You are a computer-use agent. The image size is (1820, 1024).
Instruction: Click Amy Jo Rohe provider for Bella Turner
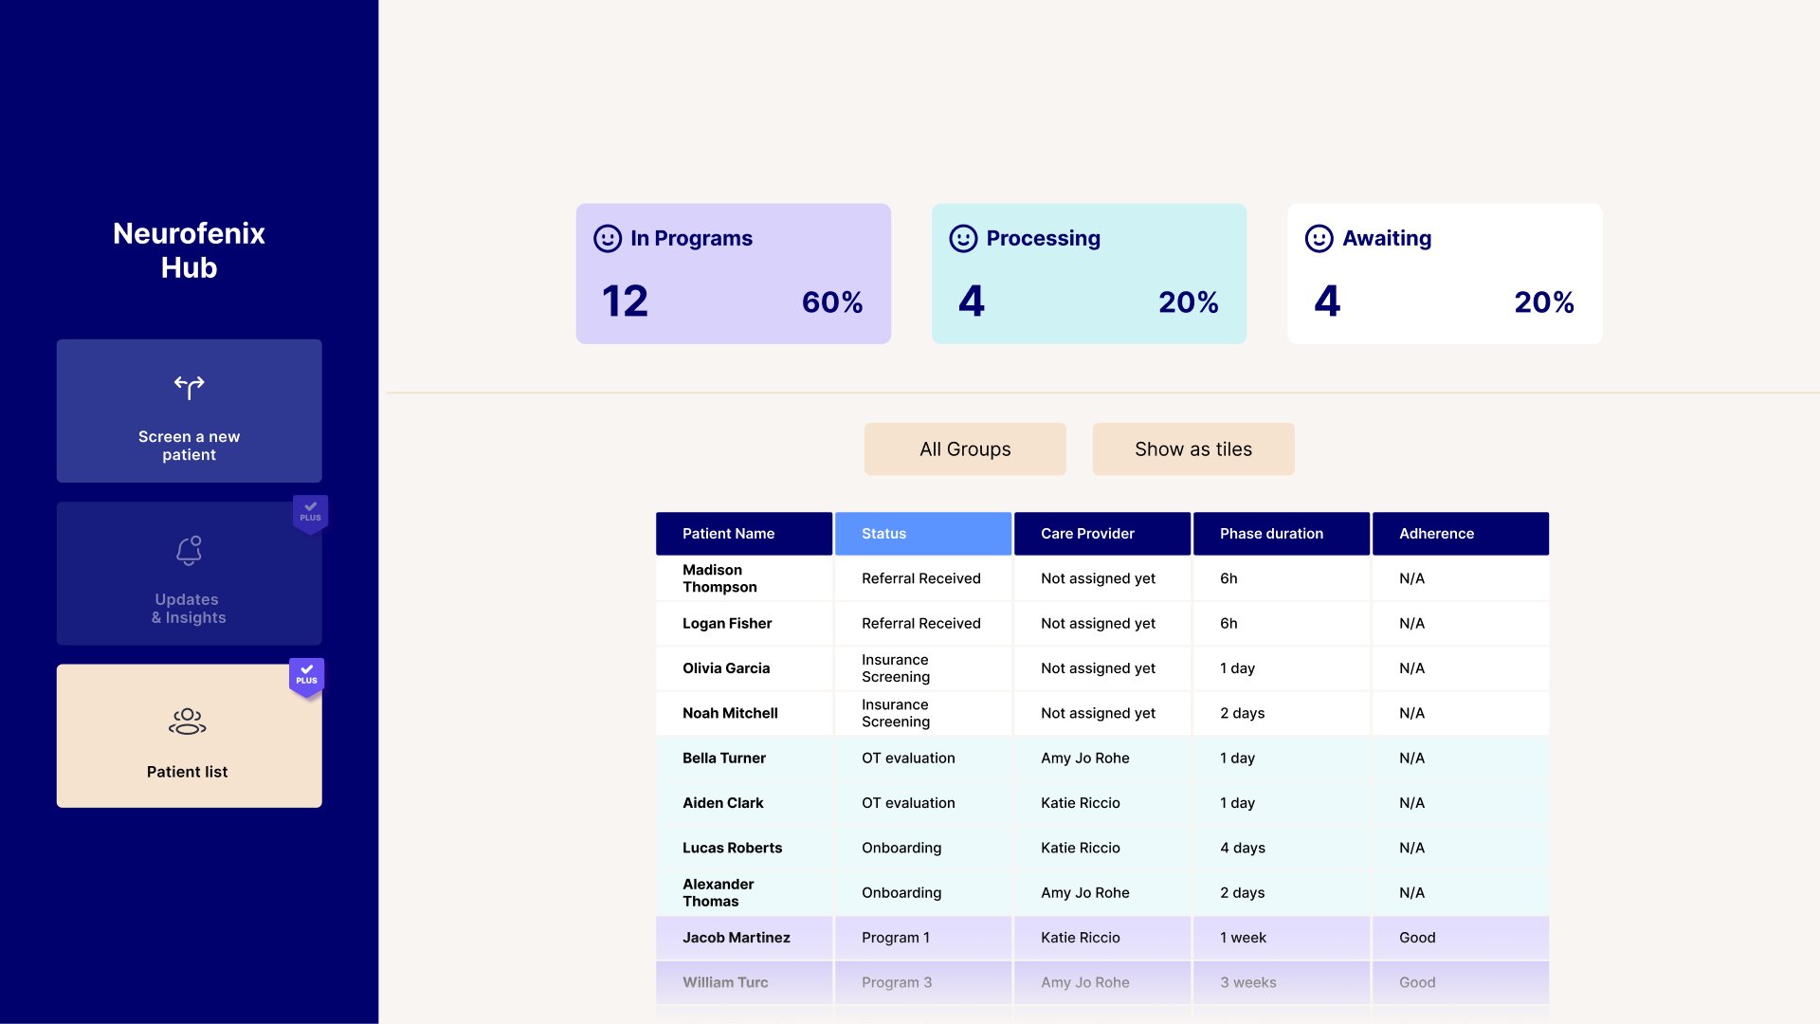coord(1085,759)
